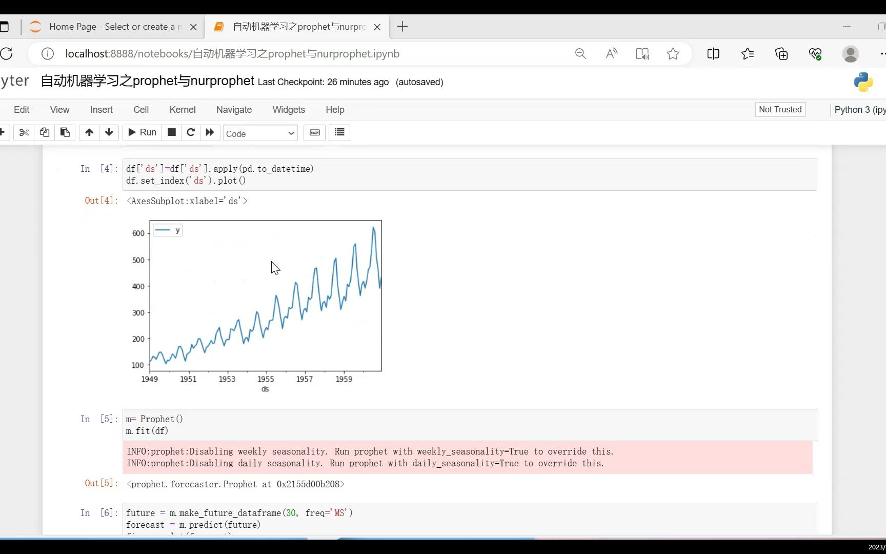Click the Out[5] prophet.forecaster output

click(x=235, y=484)
